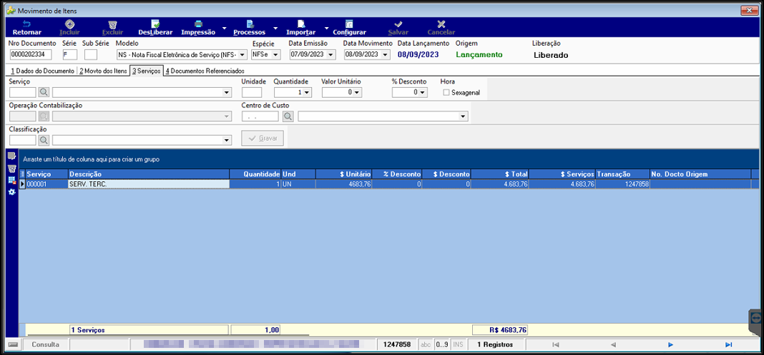The width and height of the screenshot is (764, 355).
Task: Click the trash icon in grid sidebar
Action: point(12,169)
